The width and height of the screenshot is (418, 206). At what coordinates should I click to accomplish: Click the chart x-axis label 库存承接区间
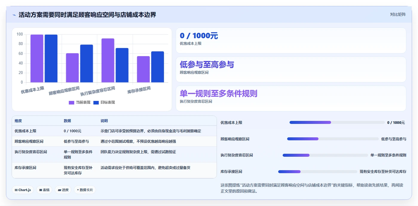tap(139, 90)
